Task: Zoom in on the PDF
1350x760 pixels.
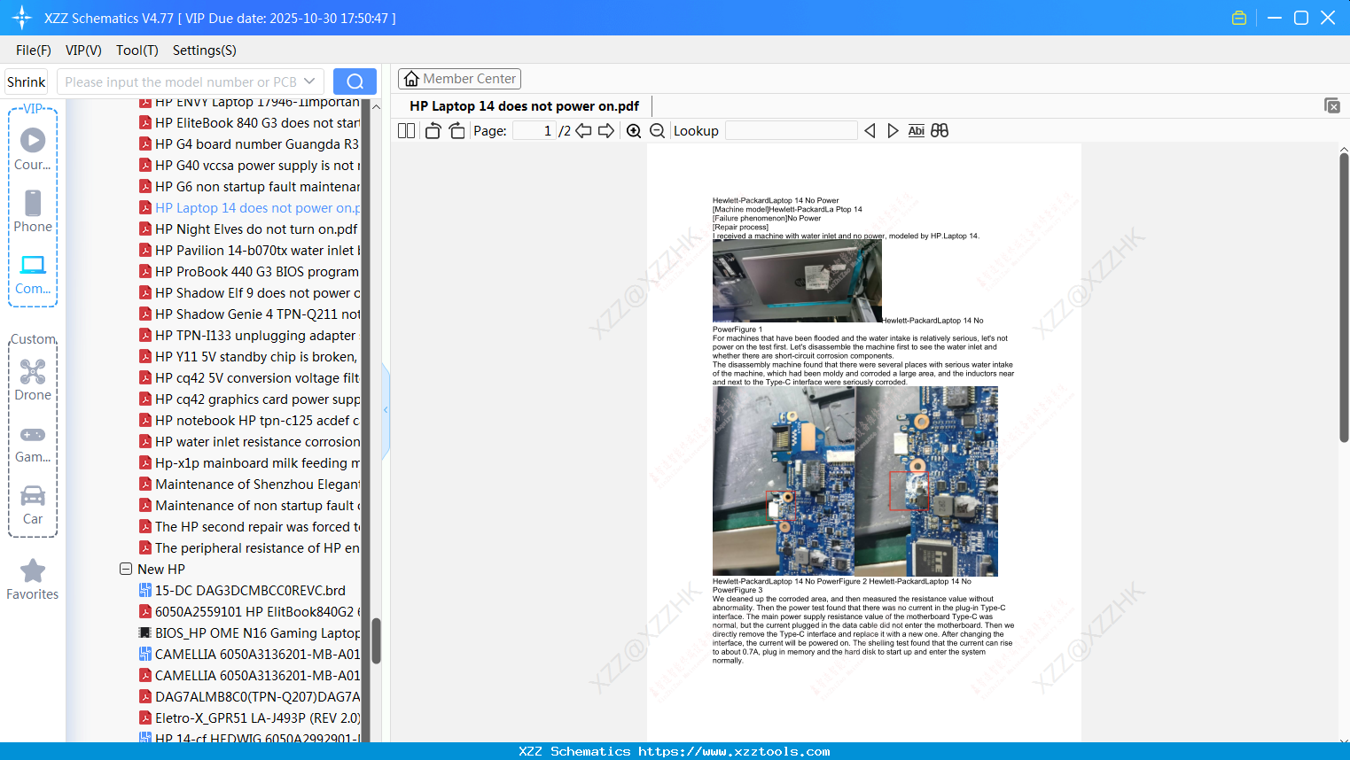Action: tap(634, 131)
